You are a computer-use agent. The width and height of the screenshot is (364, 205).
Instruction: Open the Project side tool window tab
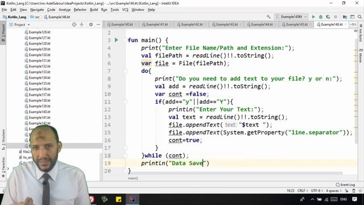[x=3, y=32]
